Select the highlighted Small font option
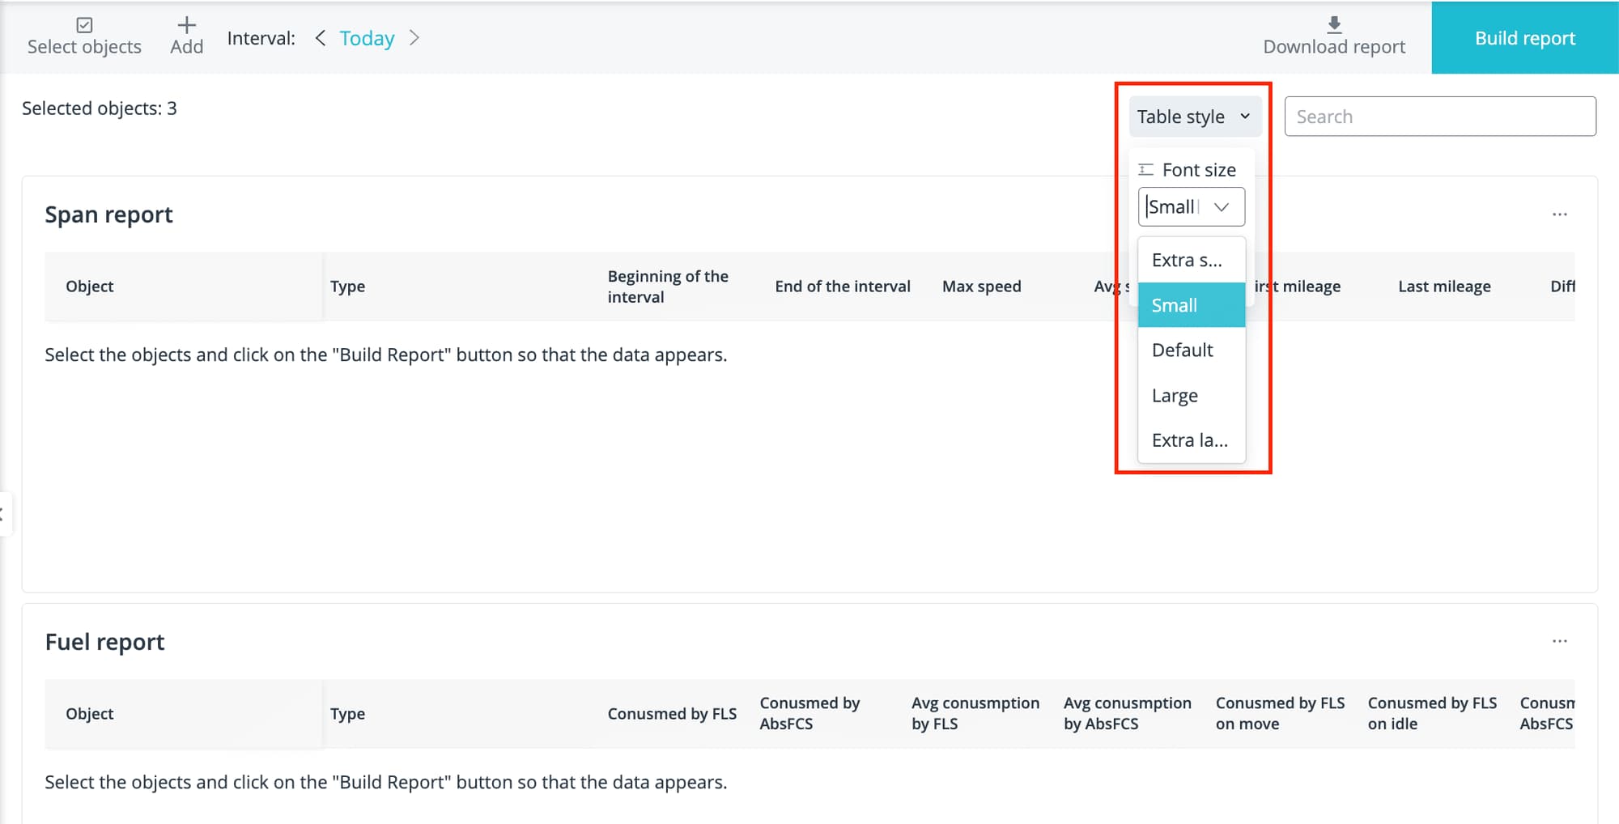 point(1191,305)
